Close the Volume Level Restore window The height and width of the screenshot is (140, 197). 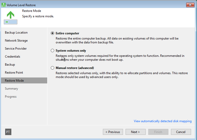(190, 5)
